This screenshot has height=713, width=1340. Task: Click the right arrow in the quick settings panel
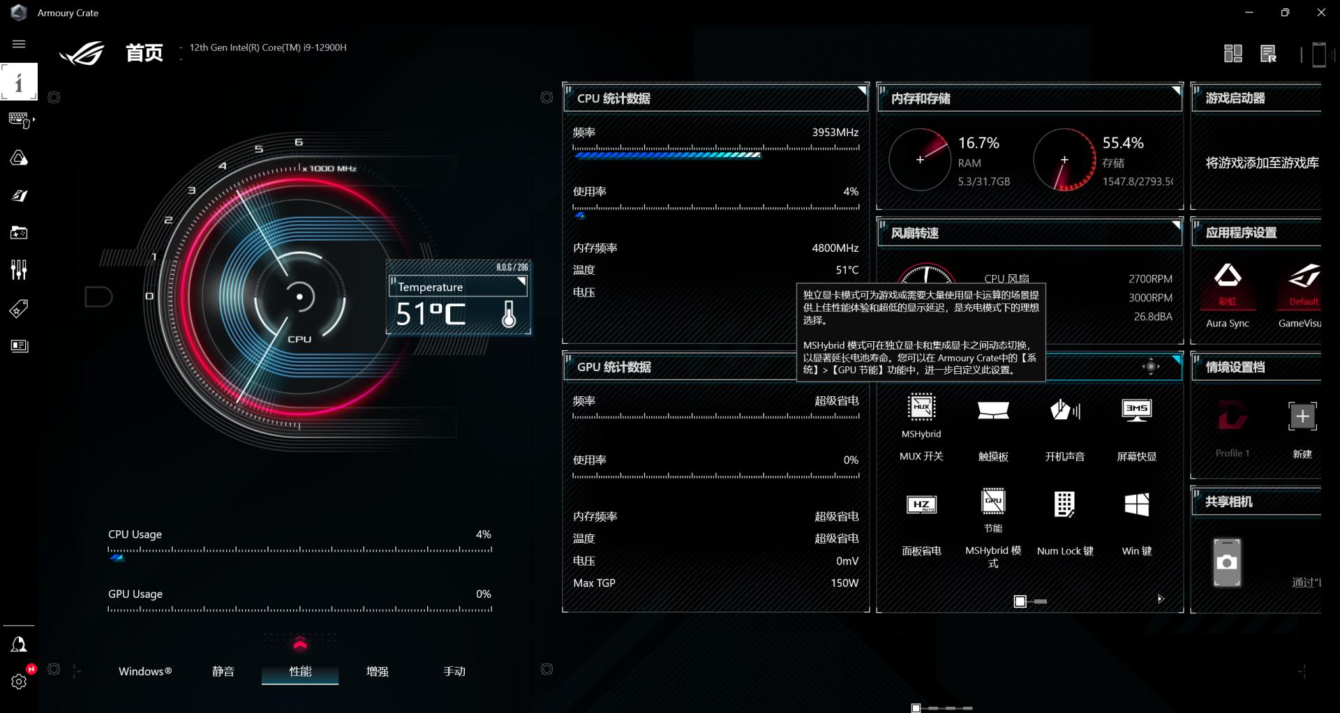(x=1161, y=598)
